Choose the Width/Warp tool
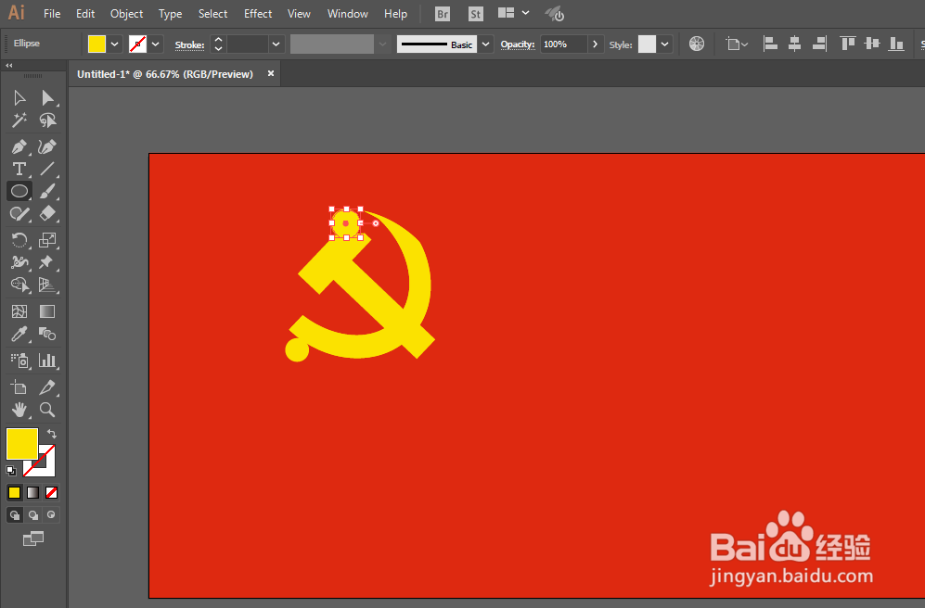 (19, 262)
